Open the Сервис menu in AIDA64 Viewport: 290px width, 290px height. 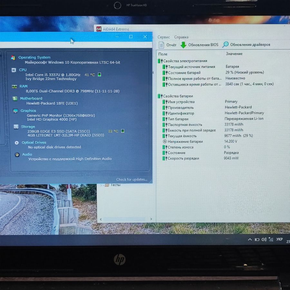[x=163, y=37]
